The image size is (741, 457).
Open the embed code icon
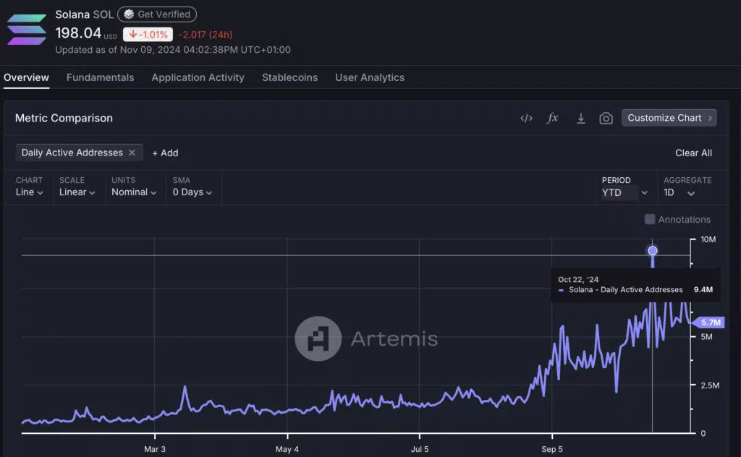pyautogui.click(x=527, y=118)
